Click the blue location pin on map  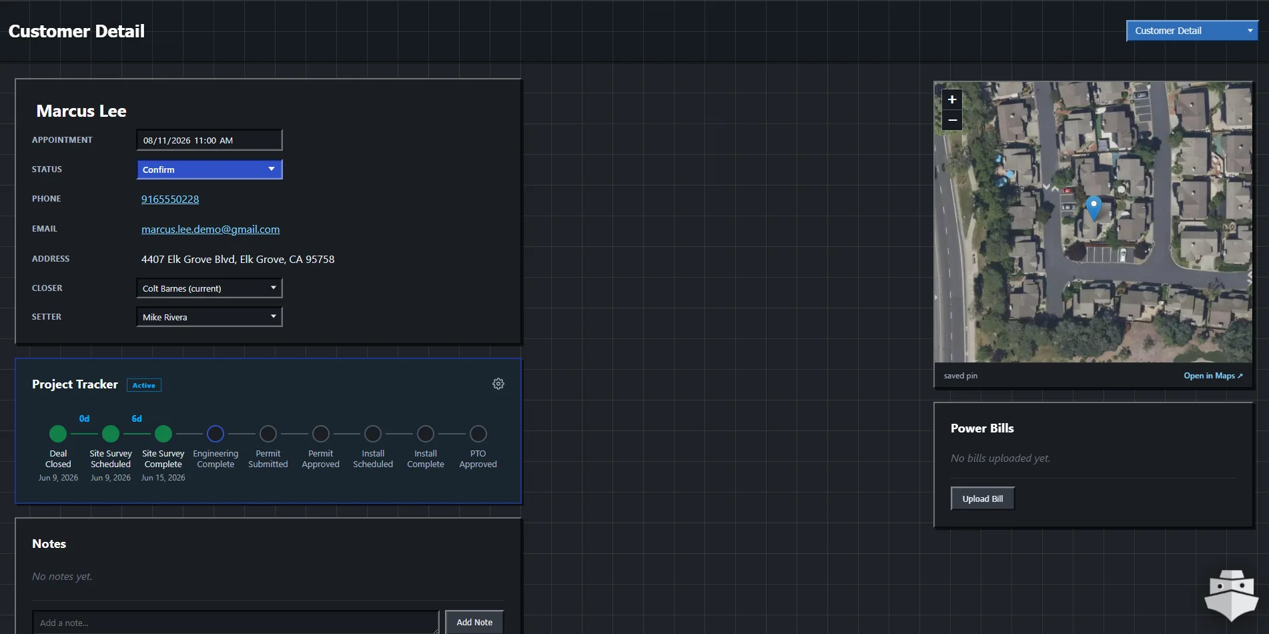coord(1094,208)
